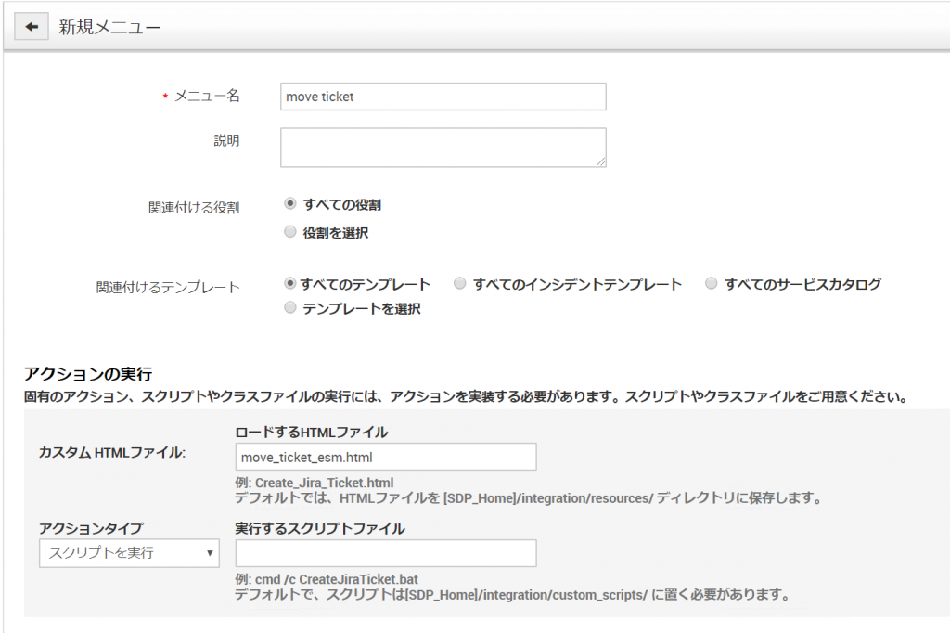Select the すべてのテンプレート radio option
Viewport: 950px width, 633px height.
point(290,283)
